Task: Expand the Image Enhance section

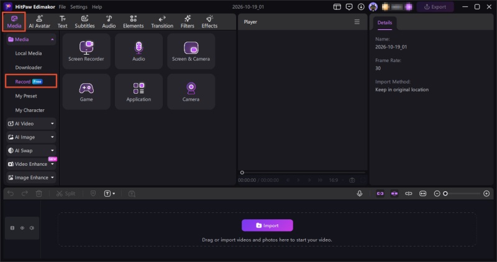Action: tap(31, 178)
